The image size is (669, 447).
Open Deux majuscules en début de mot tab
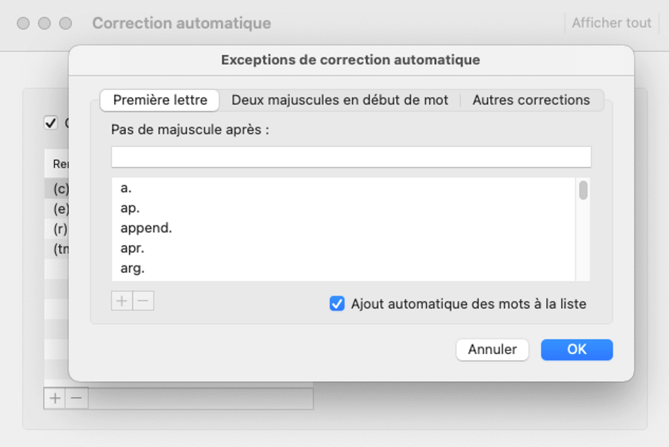click(x=339, y=100)
